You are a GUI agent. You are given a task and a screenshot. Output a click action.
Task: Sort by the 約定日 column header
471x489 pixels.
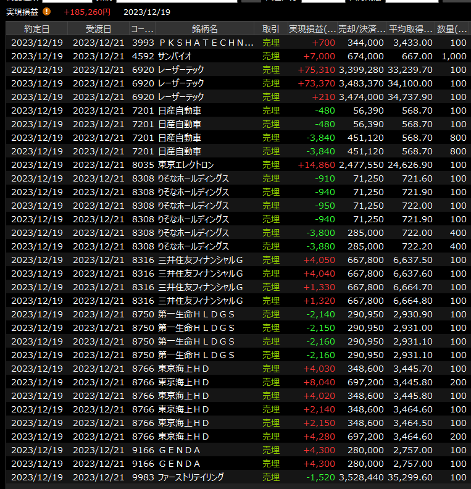tap(36, 29)
